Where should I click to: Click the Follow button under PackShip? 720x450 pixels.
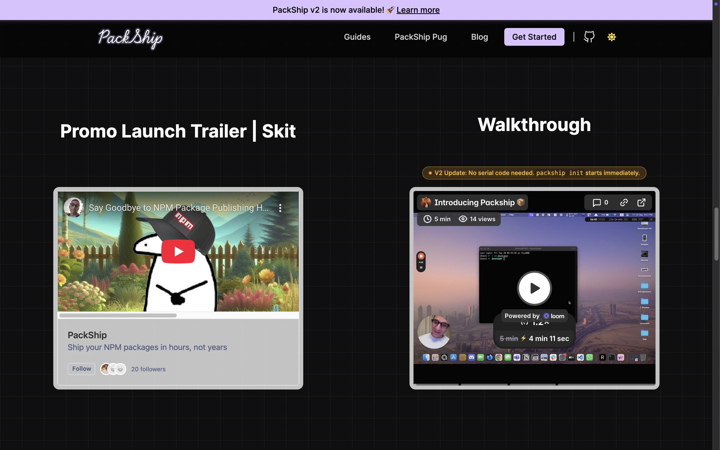[x=81, y=369]
